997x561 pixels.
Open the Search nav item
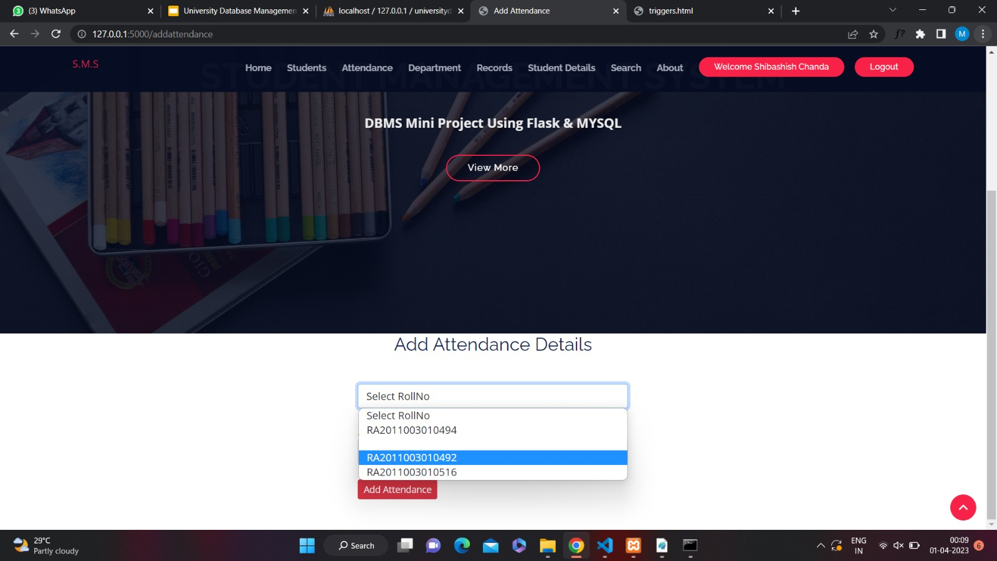[626, 68]
